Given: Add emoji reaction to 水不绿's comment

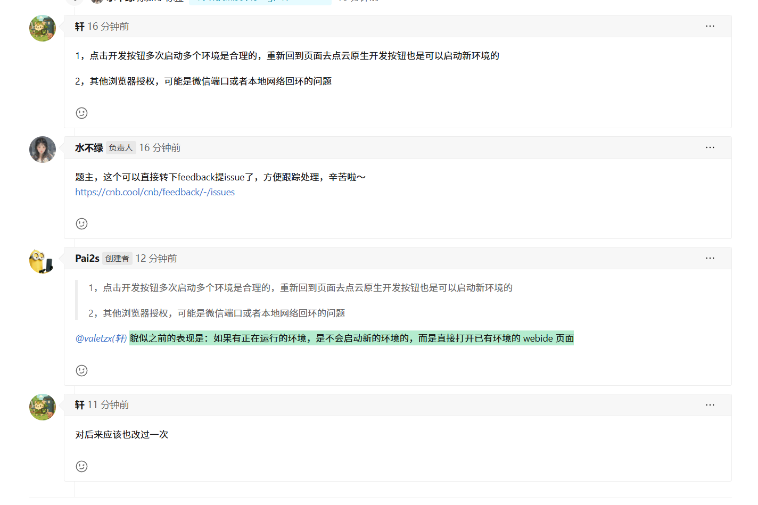Looking at the screenshot, I should [x=81, y=223].
